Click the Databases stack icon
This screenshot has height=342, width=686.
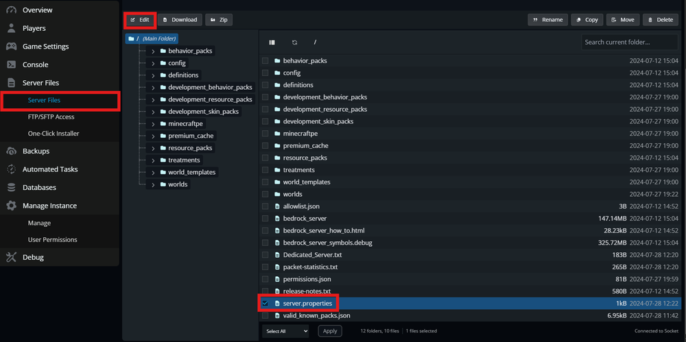coord(11,188)
